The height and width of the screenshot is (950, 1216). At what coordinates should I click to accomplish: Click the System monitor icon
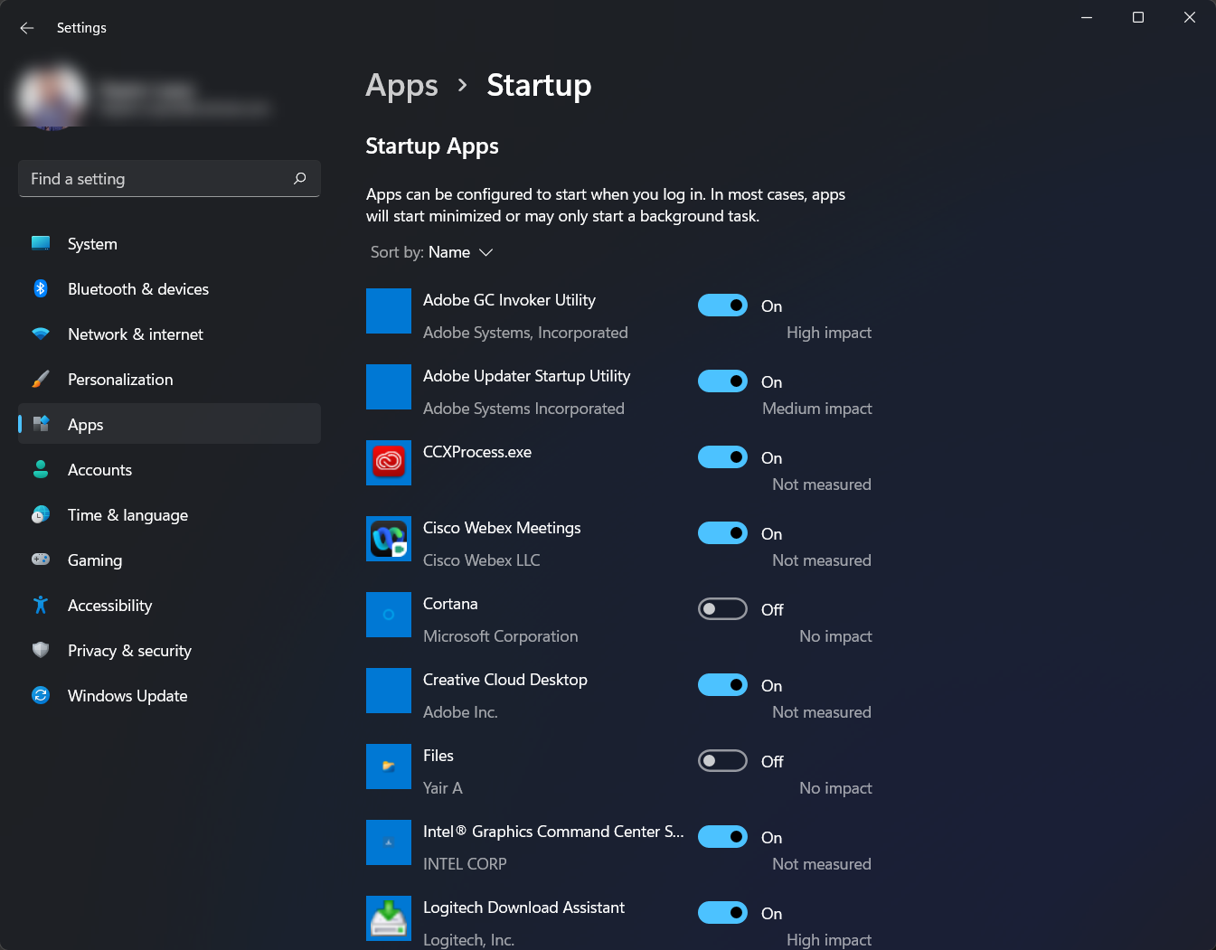[x=41, y=243]
